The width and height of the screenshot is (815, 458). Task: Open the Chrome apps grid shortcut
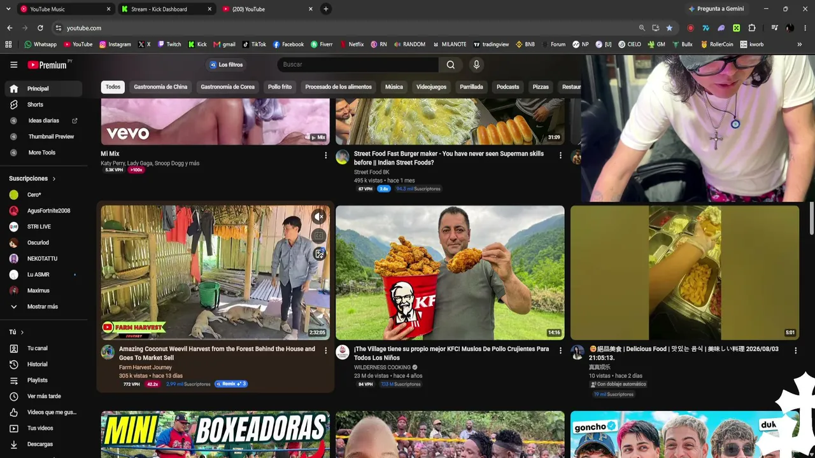(x=8, y=45)
